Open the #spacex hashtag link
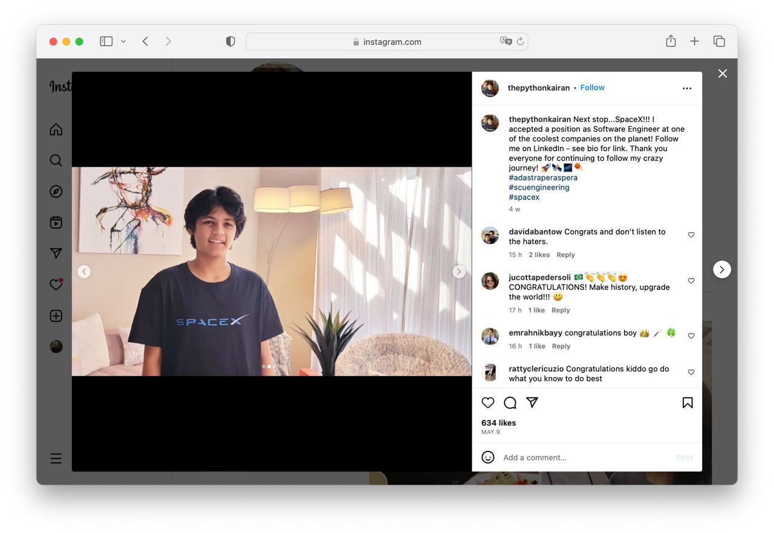This screenshot has width=774, height=533. (522, 196)
